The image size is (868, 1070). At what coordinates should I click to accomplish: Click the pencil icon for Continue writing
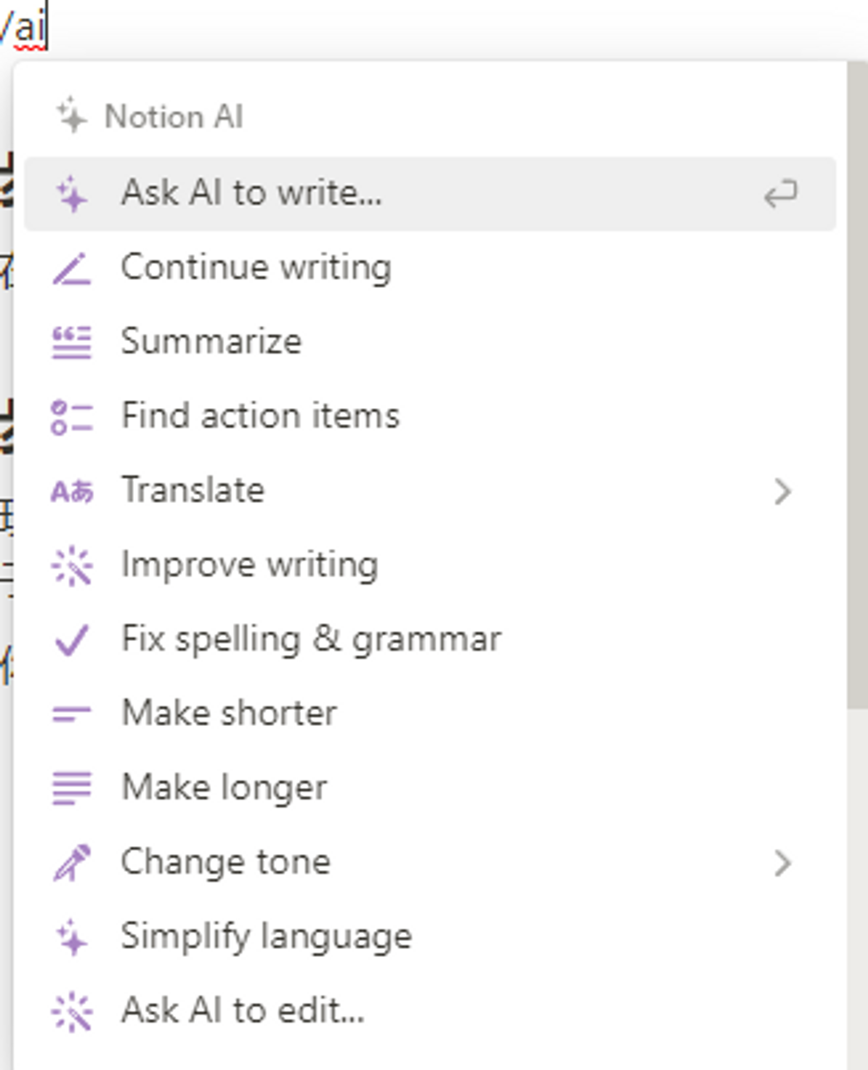[72, 269]
